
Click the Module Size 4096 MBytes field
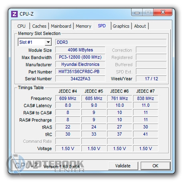[80, 50]
